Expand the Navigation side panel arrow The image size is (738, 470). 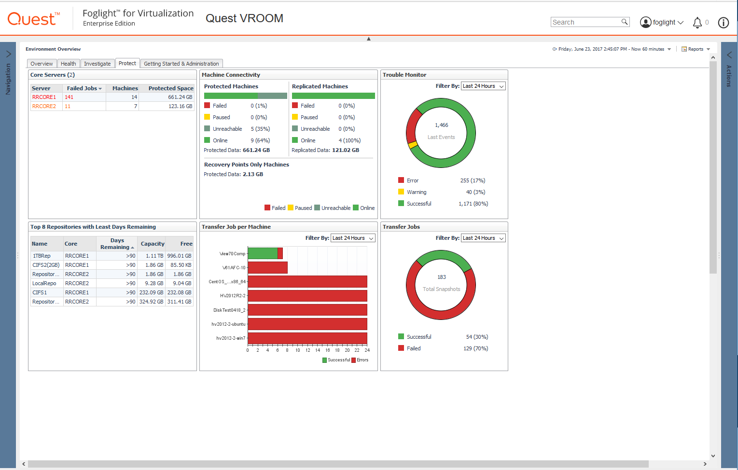[8, 54]
